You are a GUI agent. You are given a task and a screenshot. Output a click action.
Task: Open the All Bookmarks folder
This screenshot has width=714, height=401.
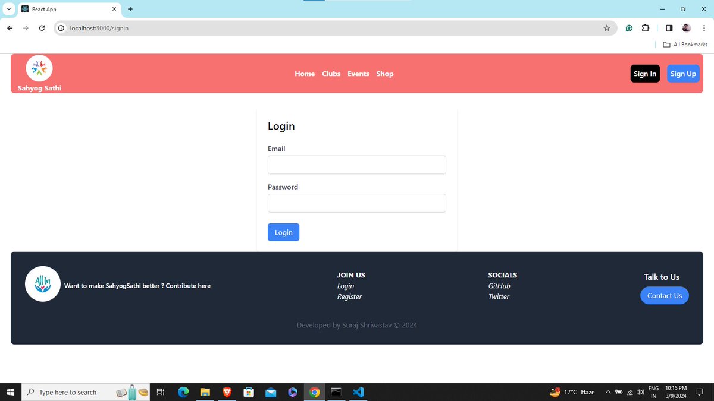(x=685, y=45)
